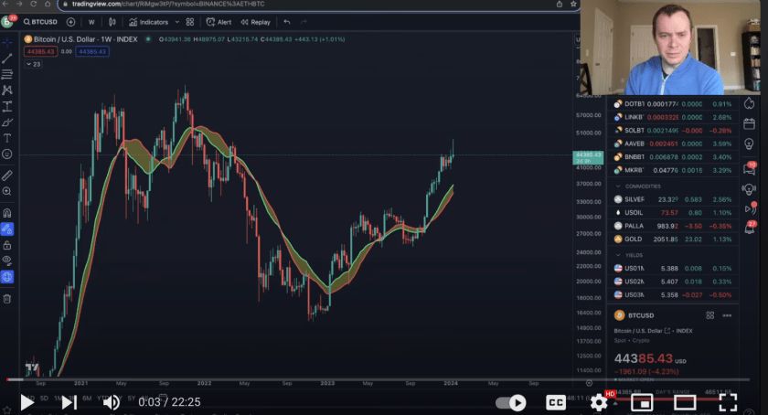Collapse the COMMODITIES watchlist section
The height and width of the screenshot is (415, 768).
coord(618,186)
